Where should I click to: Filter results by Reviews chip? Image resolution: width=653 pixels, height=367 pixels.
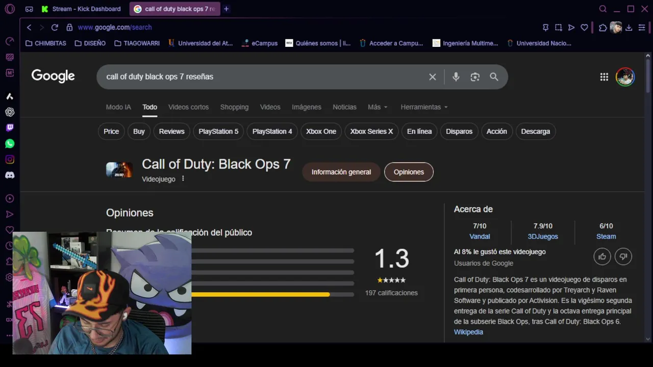click(171, 132)
